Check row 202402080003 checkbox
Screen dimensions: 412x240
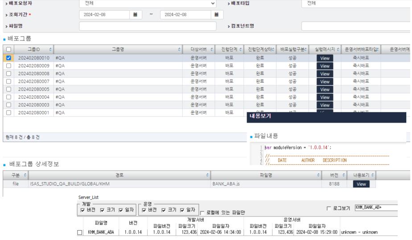[x=8, y=105]
